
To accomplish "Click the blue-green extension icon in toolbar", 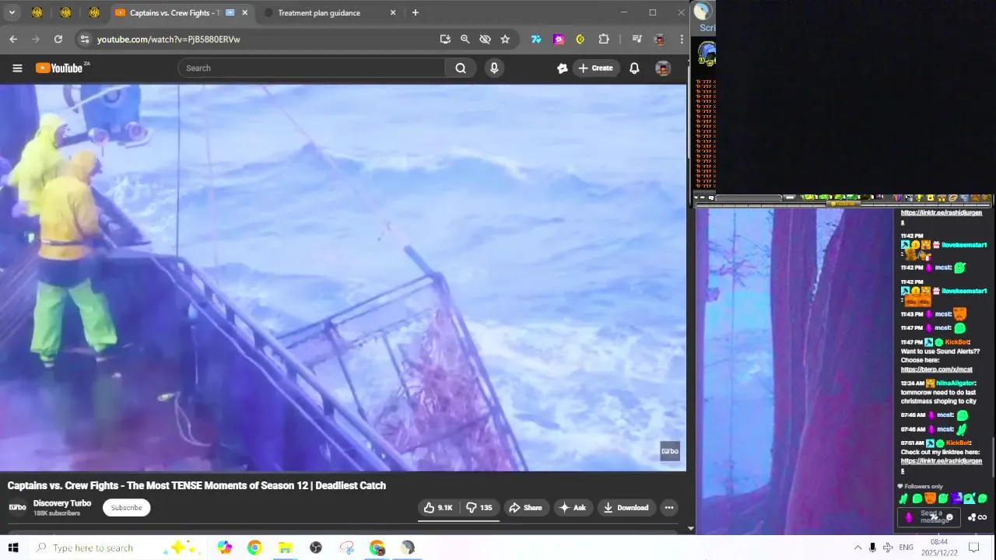I will point(536,39).
